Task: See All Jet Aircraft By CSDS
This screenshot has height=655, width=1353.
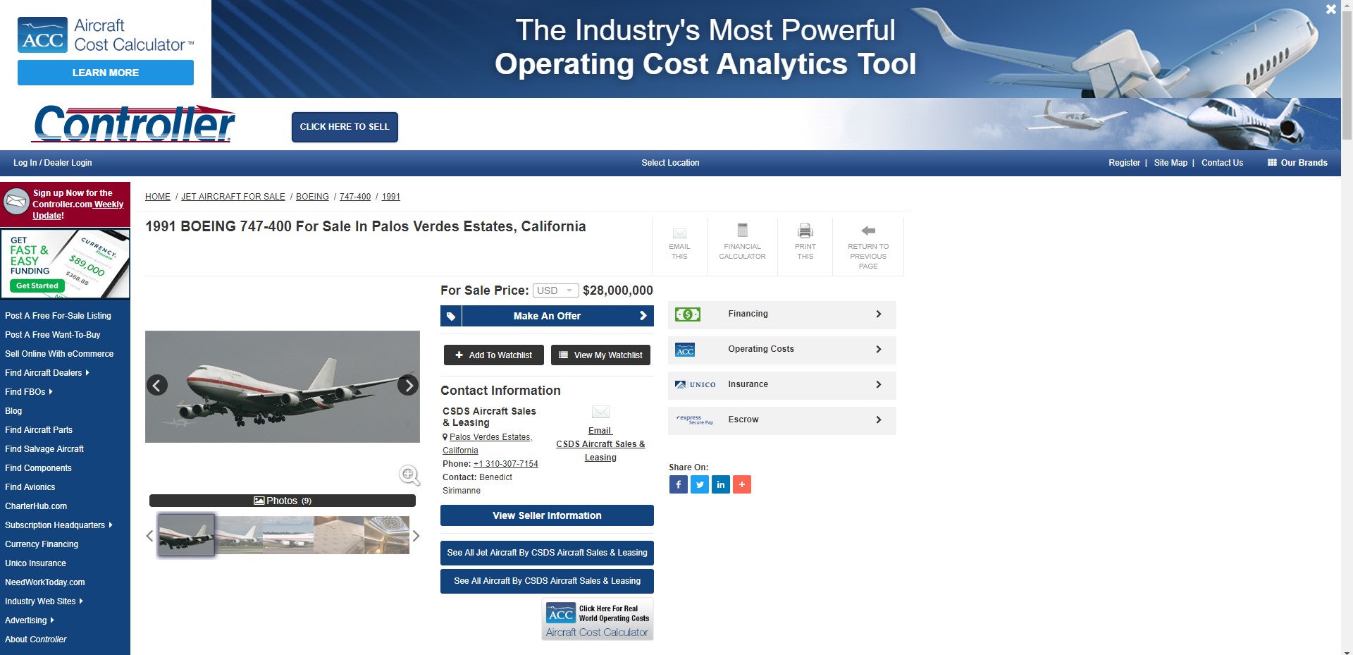Action: click(547, 553)
